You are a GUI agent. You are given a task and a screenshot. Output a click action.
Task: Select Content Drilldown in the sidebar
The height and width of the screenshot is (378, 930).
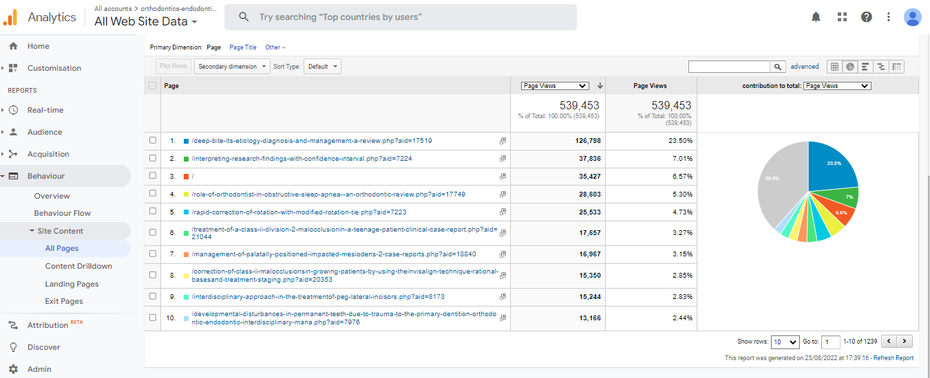pos(78,266)
